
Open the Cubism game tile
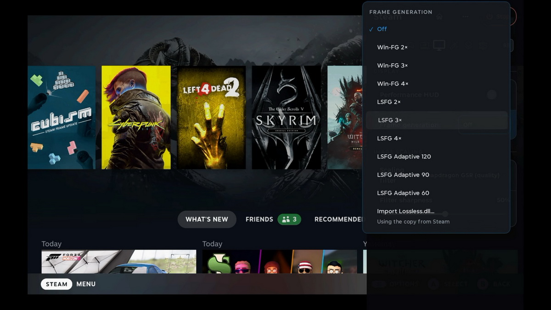[62, 118]
